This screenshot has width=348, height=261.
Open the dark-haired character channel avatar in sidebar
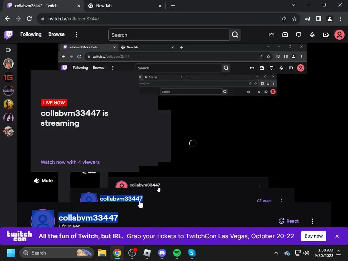8,118
